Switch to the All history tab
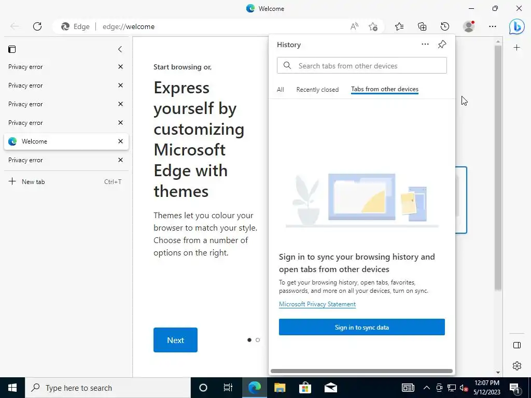Screen dimensions: 531x398 pyautogui.click(x=281, y=89)
